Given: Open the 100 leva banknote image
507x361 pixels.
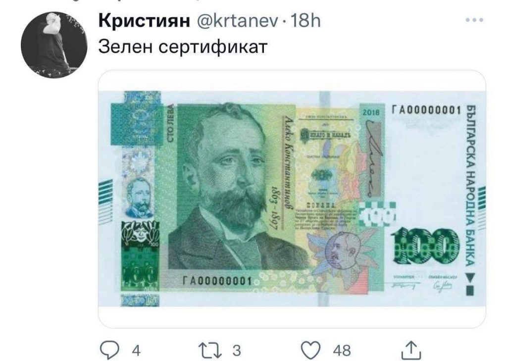Looking at the screenshot, I should point(292,199).
